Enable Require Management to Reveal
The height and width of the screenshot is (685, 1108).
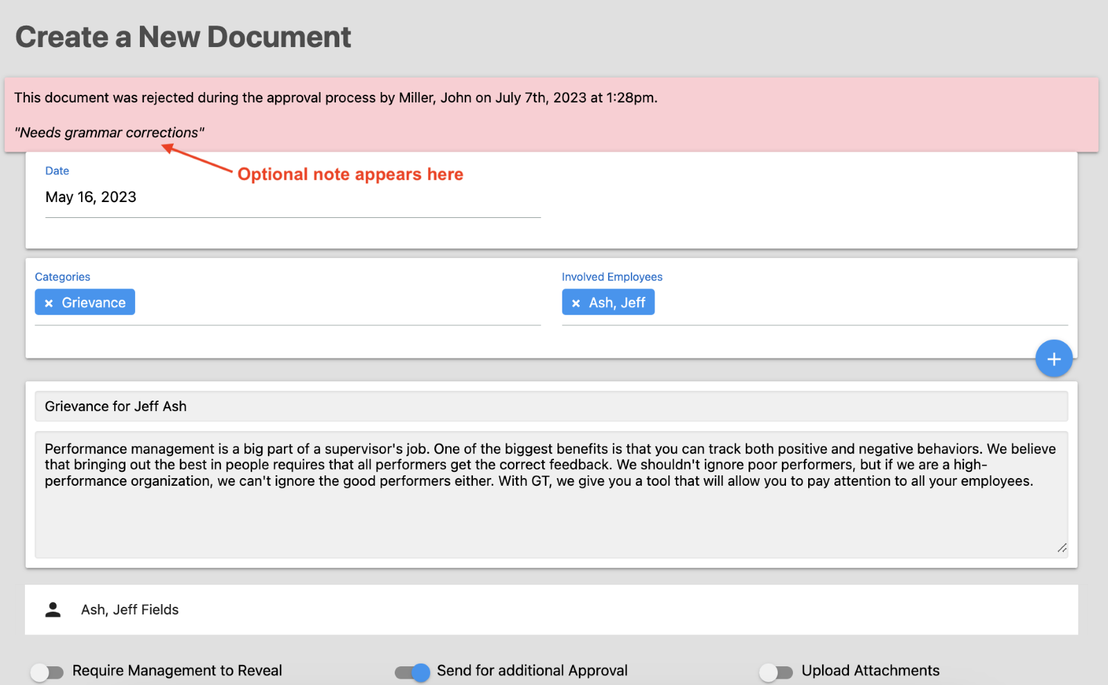pos(46,670)
